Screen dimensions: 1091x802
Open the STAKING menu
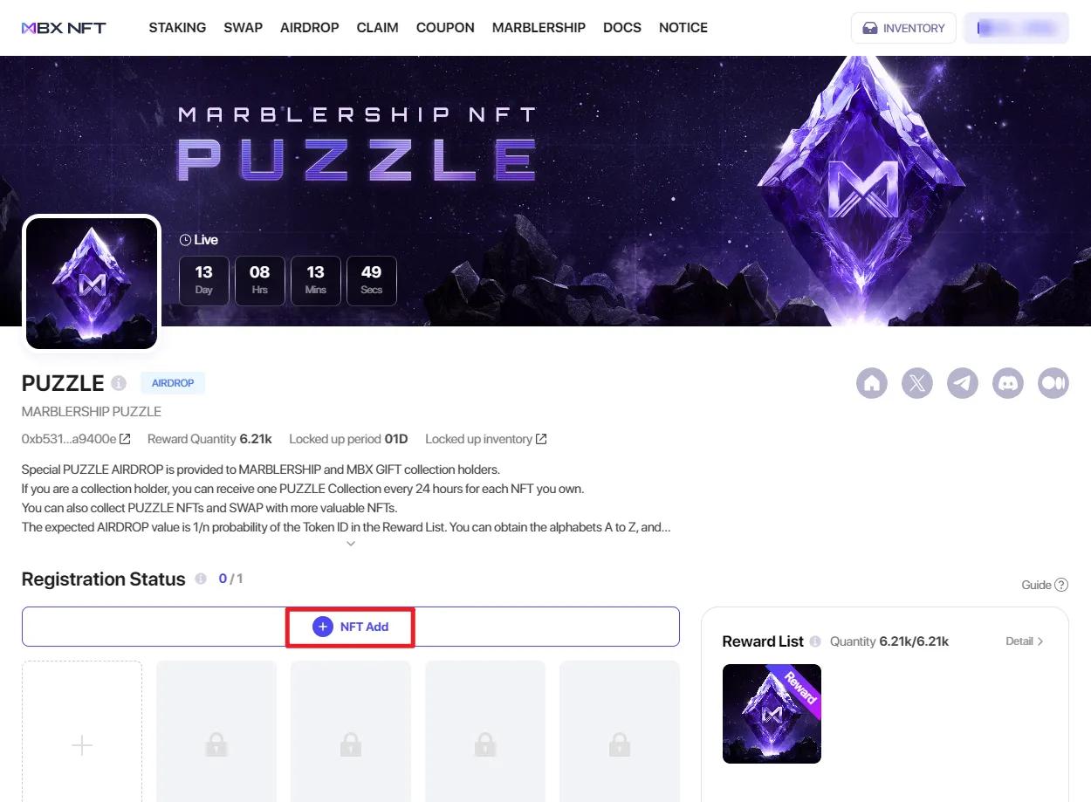pyautogui.click(x=177, y=28)
